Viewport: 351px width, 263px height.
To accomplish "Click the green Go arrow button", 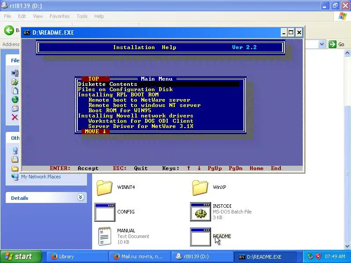I will (333, 44).
